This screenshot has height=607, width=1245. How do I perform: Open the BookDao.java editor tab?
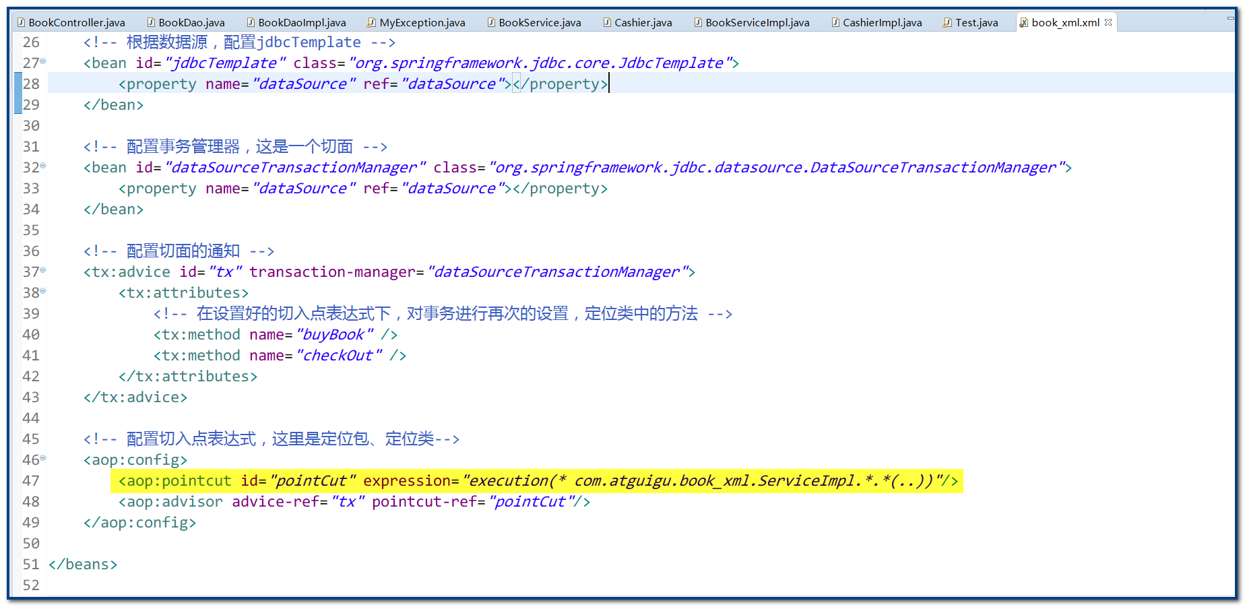tap(185, 22)
